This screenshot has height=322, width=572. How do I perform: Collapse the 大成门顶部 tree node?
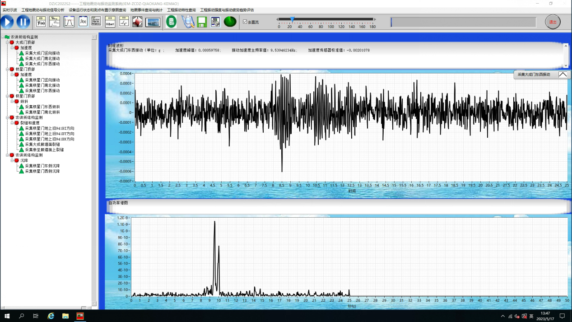[x=7, y=42]
